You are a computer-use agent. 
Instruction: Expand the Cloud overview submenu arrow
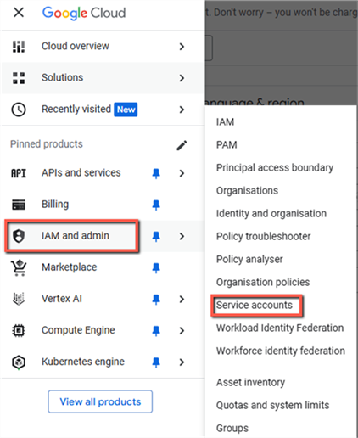coord(182,47)
